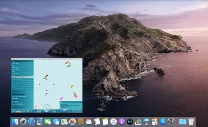The image size is (208, 127).
Task: Open the Trash in the Dock
Action: [191, 122]
